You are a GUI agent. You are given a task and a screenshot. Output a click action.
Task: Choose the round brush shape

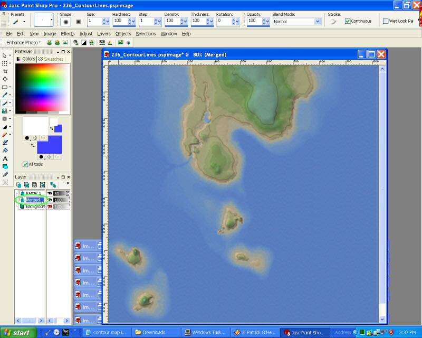(x=66, y=22)
